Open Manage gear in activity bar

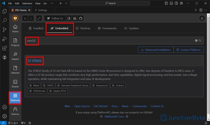(4, 116)
